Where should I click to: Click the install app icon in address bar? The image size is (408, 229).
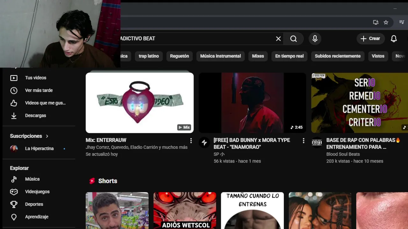(376, 22)
